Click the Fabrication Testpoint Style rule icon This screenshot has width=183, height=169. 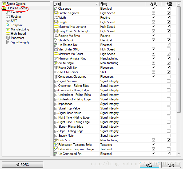point(56,145)
